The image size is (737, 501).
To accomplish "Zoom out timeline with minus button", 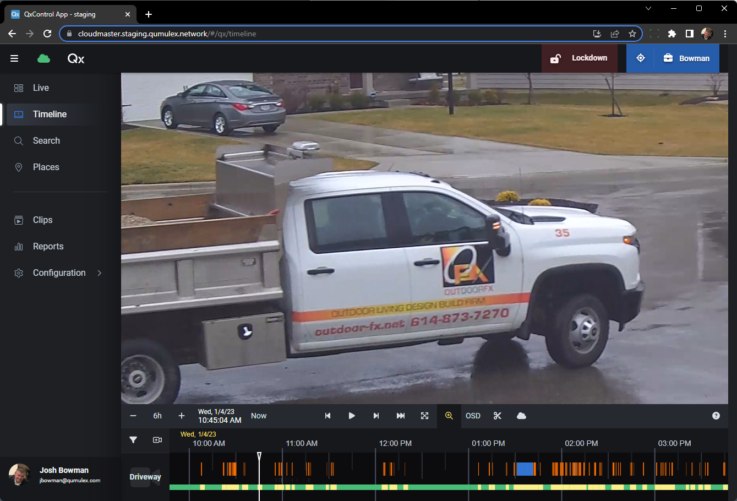I will pyautogui.click(x=133, y=416).
